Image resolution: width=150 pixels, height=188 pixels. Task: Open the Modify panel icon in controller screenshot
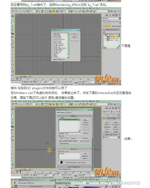click(107, 15)
